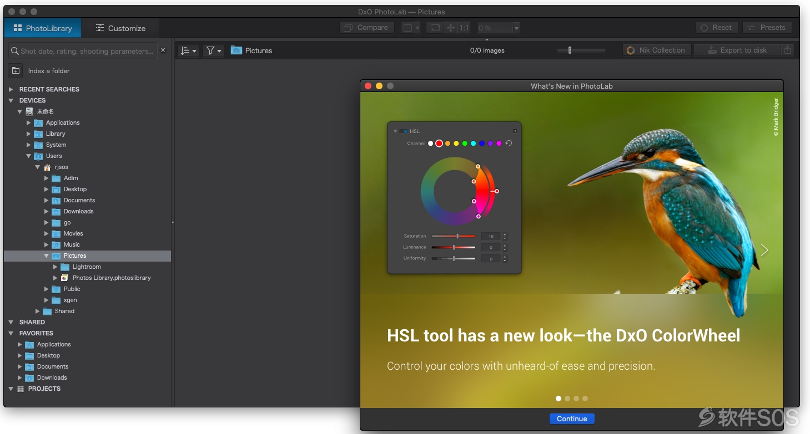Click the Index a folder icon button
This screenshot has height=434, width=810.
click(16, 71)
